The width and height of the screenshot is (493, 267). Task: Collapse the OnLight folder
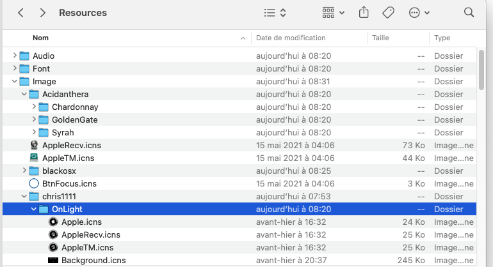click(34, 209)
